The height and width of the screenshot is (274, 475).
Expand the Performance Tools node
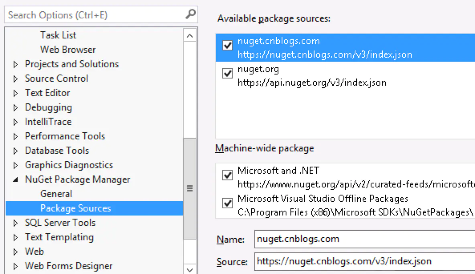point(16,136)
